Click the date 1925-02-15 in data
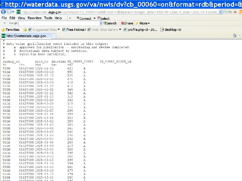Image resolution: width=242 pixels, height=181 pixels. (44, 68)
